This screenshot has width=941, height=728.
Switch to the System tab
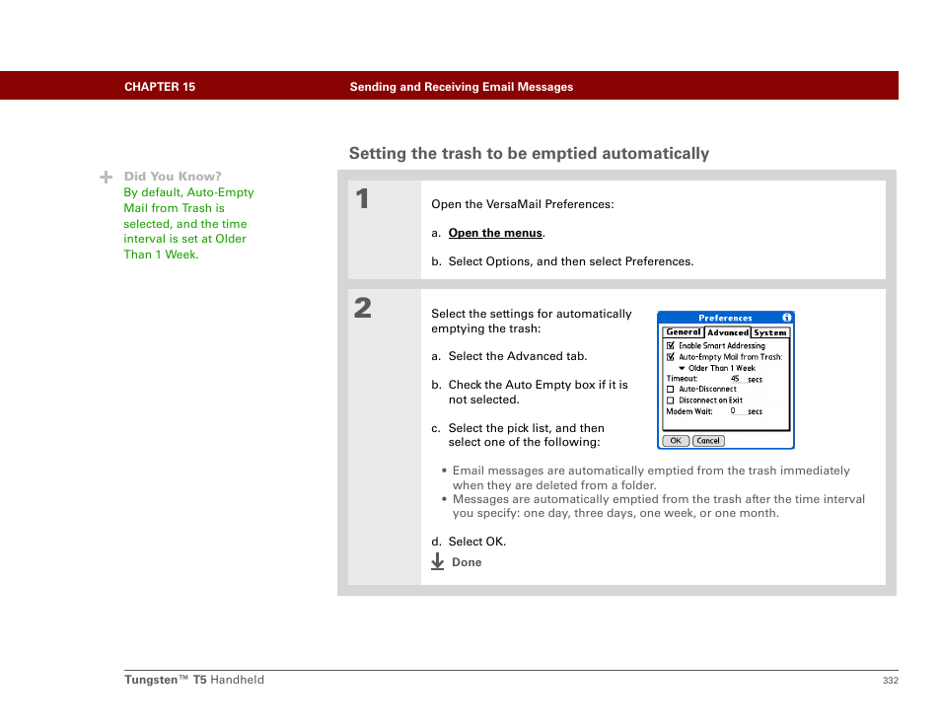(770, 332)
